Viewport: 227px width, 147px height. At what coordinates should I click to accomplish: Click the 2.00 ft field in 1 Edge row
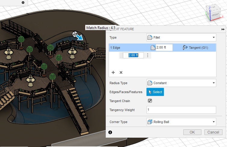click(x=164, y=48)
